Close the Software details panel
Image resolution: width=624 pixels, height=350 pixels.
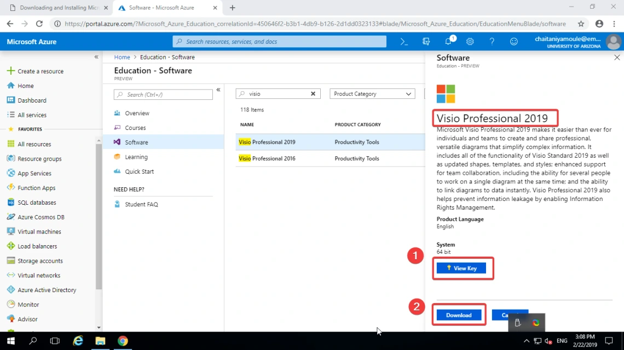617,57
